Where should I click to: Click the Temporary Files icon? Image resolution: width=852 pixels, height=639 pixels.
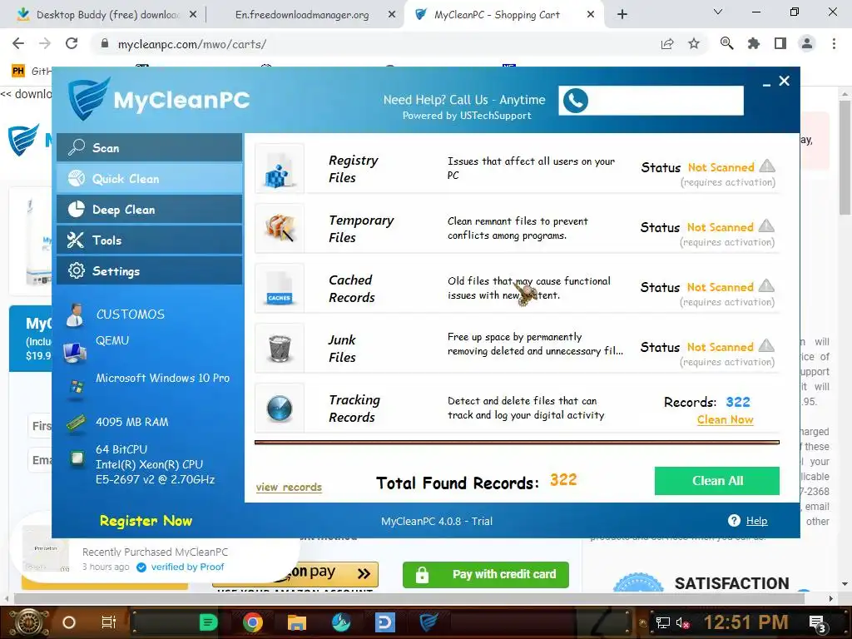click(280, 228)
